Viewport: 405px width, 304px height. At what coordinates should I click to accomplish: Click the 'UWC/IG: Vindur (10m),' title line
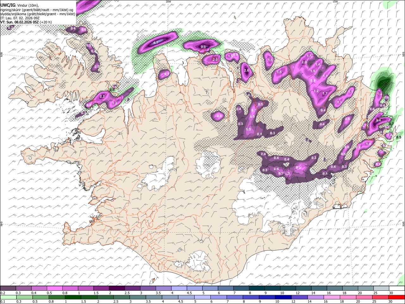[19, 5]
